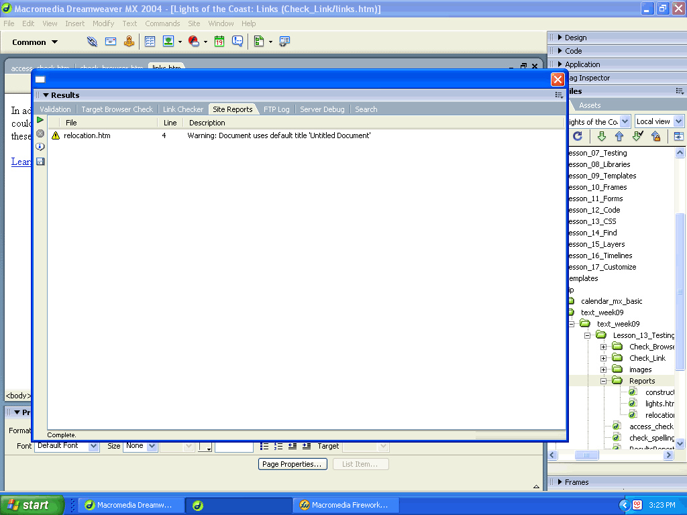Click the Stop Report icon

40,133
